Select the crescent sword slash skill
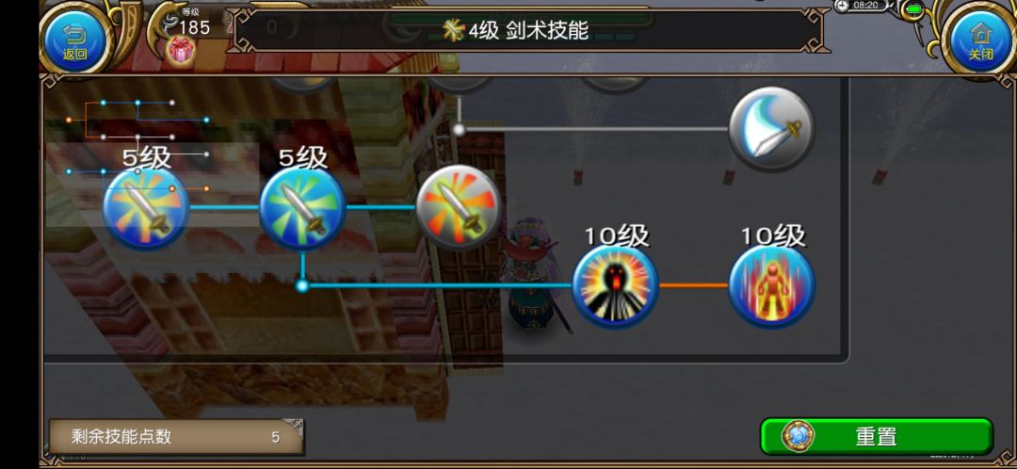 point(771,129)
